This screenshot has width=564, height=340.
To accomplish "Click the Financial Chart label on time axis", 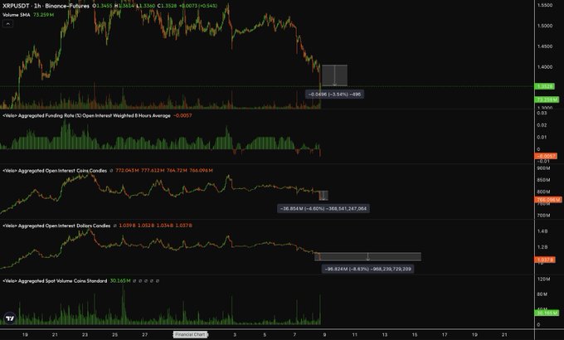I will coord(190,334).
